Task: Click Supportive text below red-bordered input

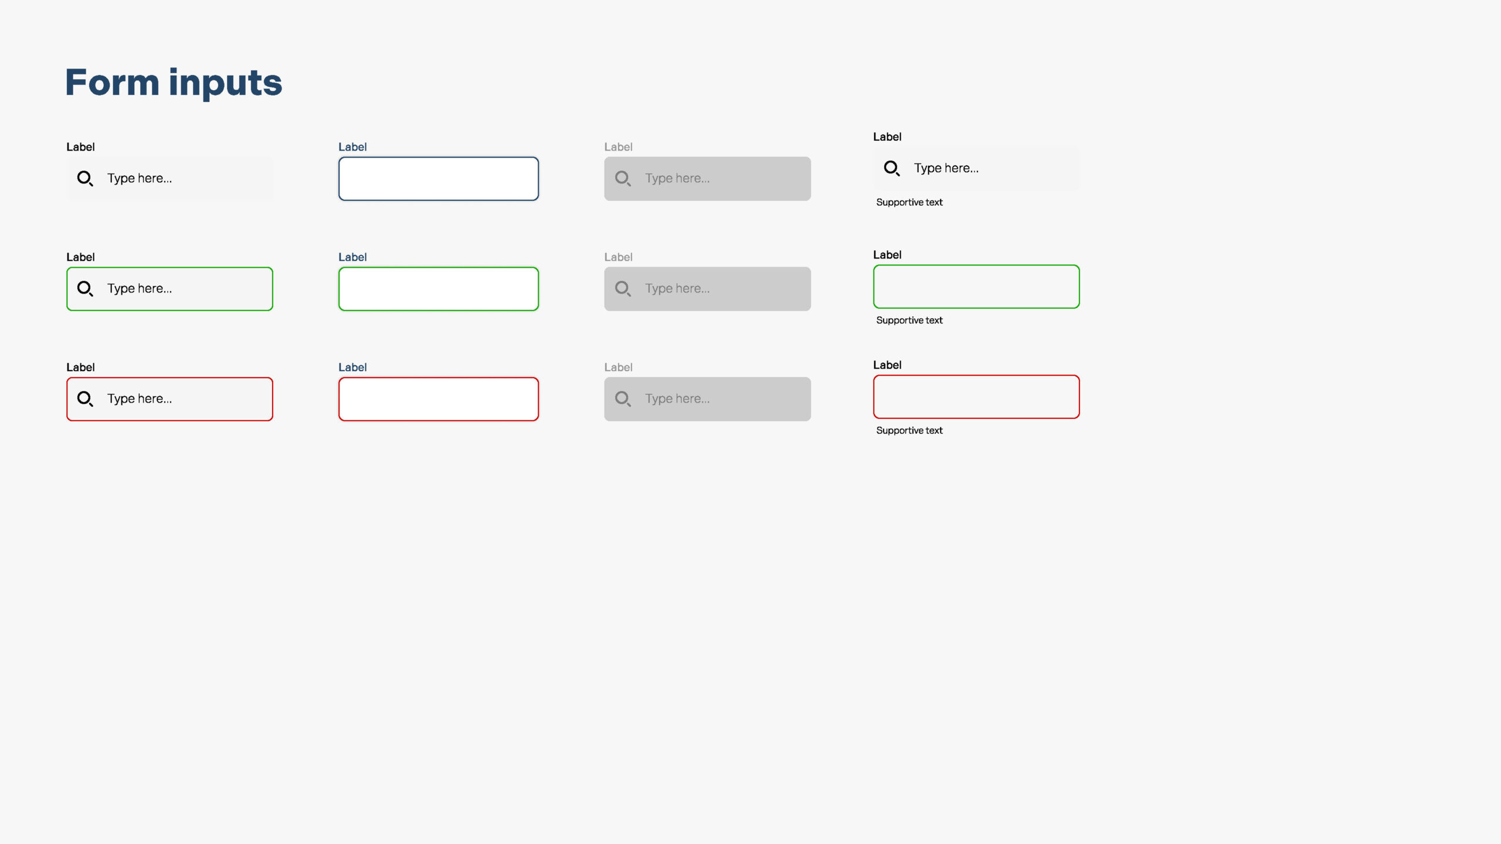Action: [909, 430]
